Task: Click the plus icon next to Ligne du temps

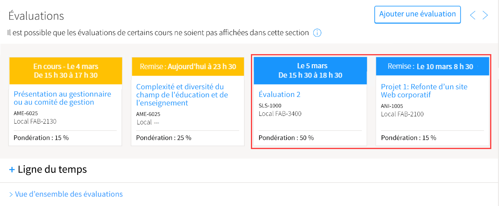Action: [12, 170]
